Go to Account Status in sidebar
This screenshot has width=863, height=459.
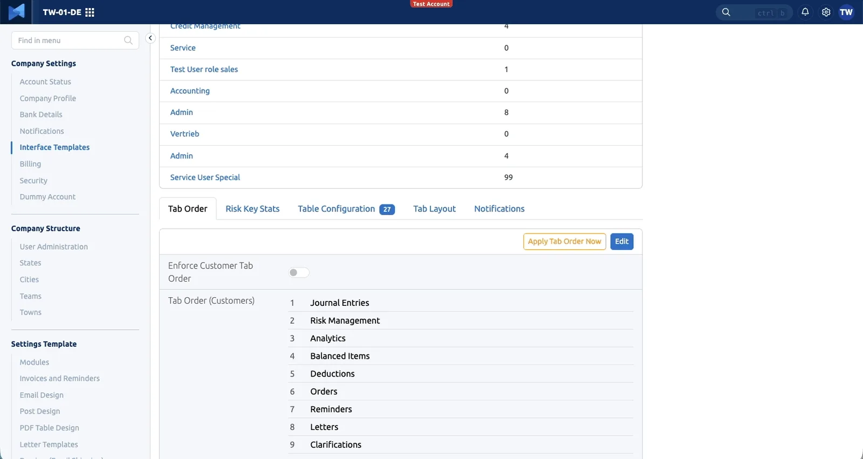coord(45,82)
